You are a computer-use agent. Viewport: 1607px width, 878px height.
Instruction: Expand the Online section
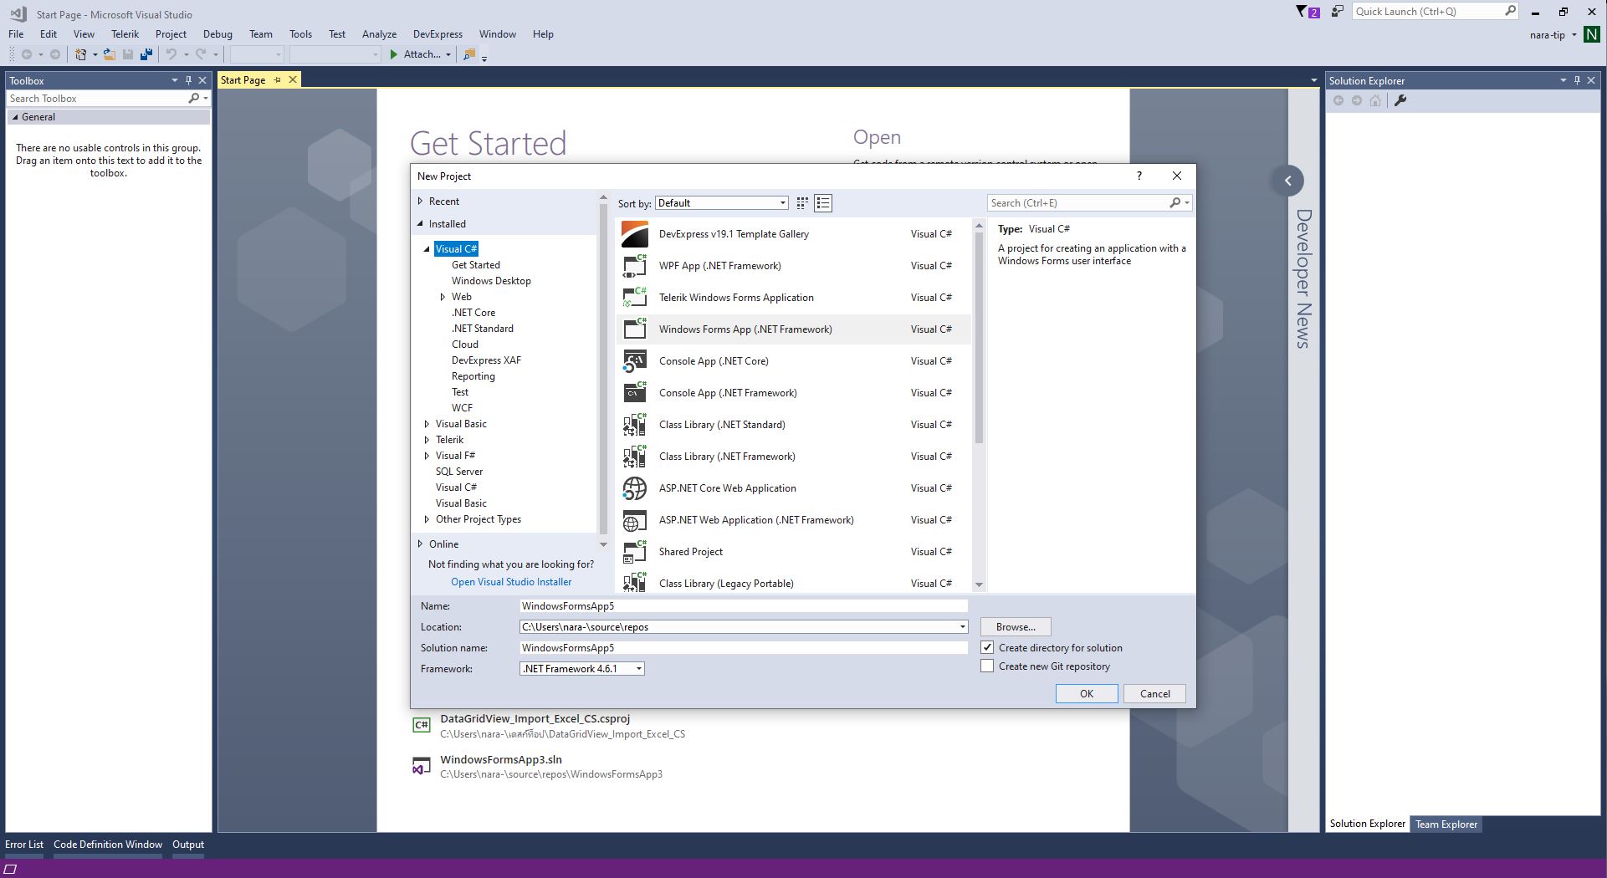[420, 544]
